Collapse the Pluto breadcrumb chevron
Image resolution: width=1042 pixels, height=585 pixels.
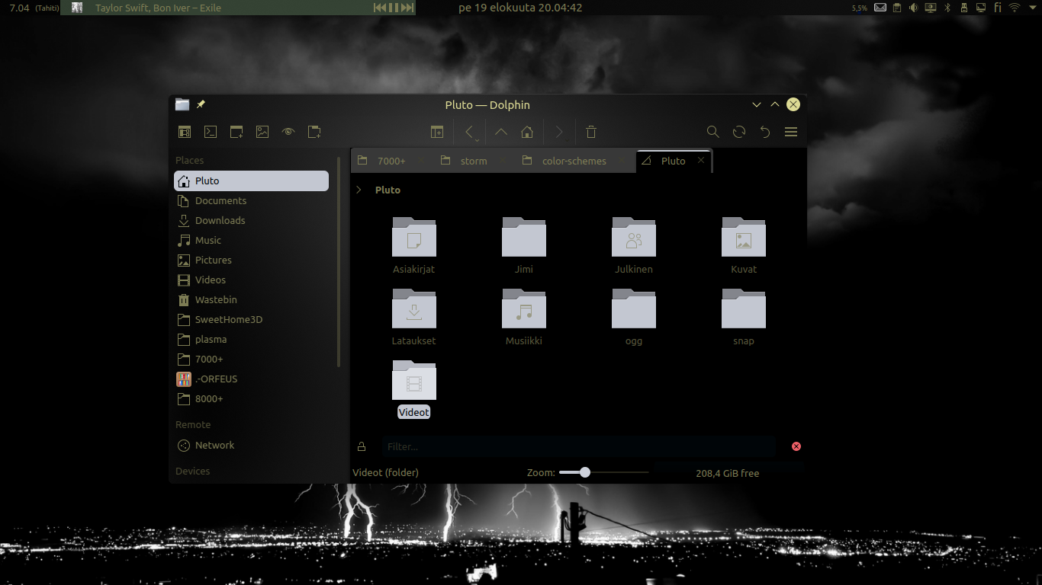coord(359,190)
